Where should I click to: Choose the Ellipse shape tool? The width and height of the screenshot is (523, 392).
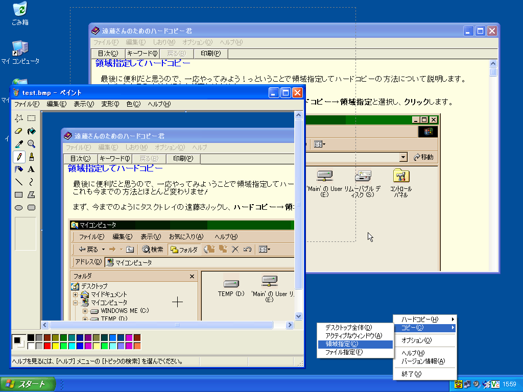pyautogui.click(x=19, y=207)
